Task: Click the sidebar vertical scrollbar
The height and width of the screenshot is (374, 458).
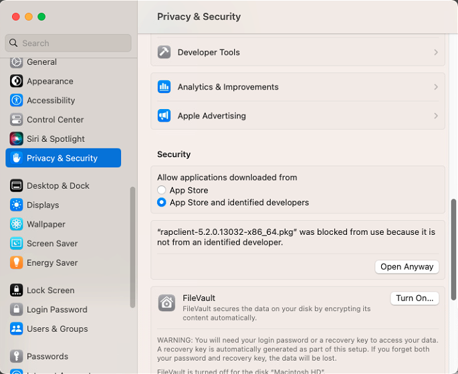Action: tap(132, 247)
